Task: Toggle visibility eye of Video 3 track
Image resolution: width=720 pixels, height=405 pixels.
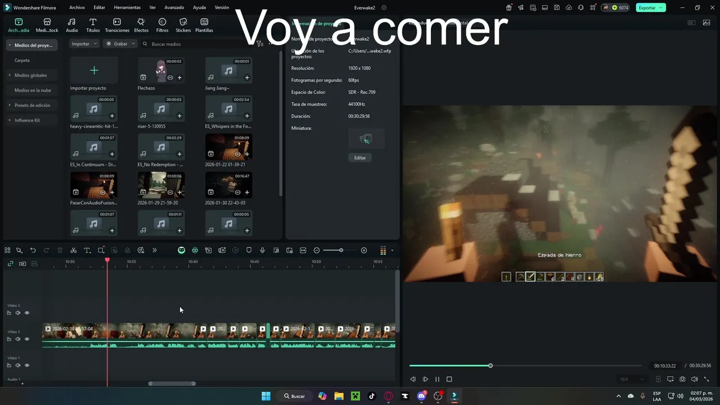Action: 26,313
